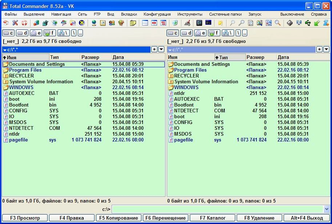The image size is (332, 224).
Task: Open the Файлы menu
Action: [x=11, y=14]
